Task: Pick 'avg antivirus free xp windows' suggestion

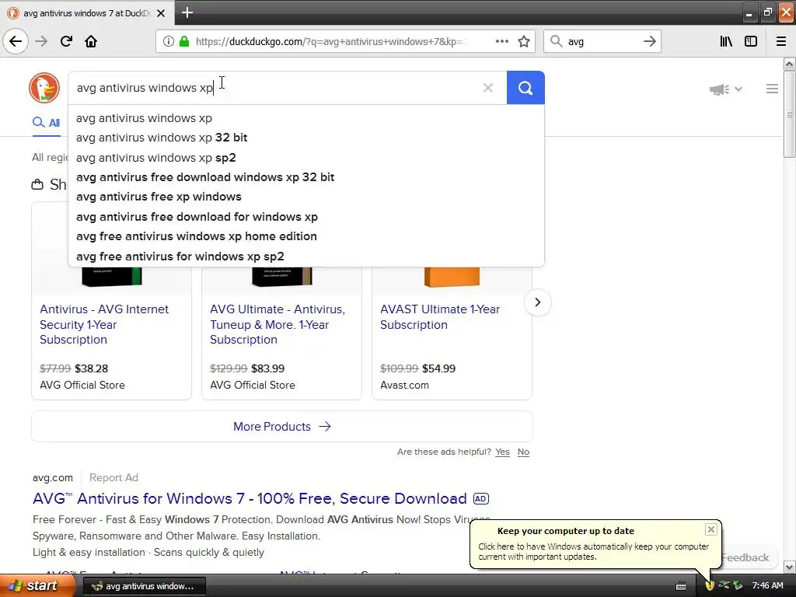Action: (306, 197)
